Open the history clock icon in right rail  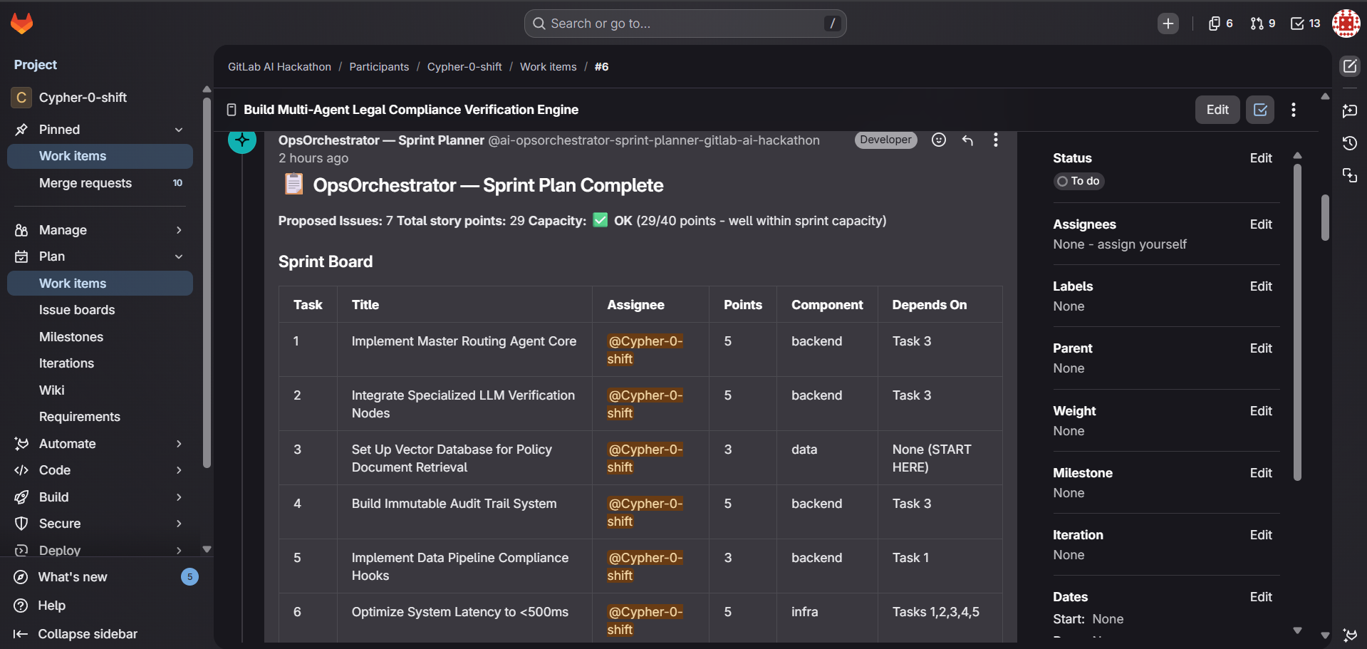[x=1350, y=143]
